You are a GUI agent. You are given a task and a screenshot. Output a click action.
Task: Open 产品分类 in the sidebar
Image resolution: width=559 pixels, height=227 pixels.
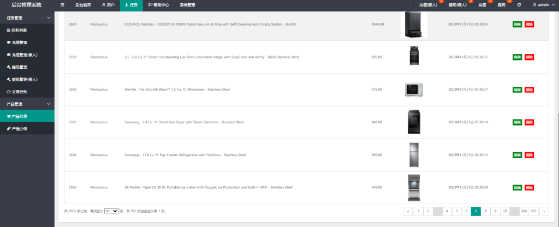point(19,128)
